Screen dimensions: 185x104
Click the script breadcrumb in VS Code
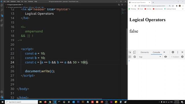(38, 7)
